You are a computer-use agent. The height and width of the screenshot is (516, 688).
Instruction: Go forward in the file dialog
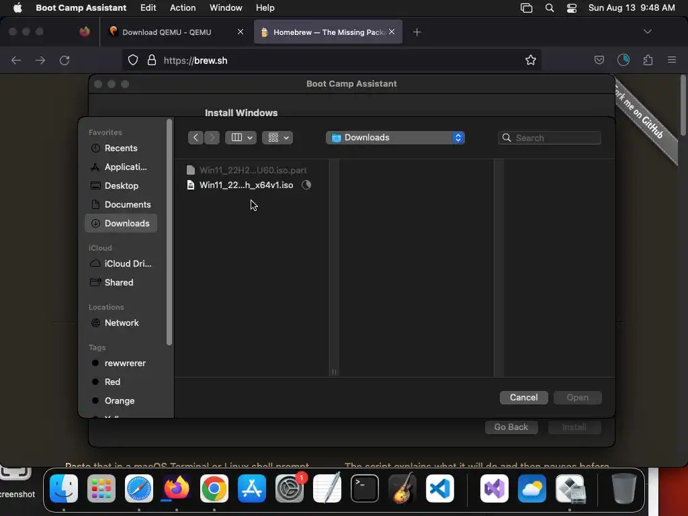click(212, 138)
